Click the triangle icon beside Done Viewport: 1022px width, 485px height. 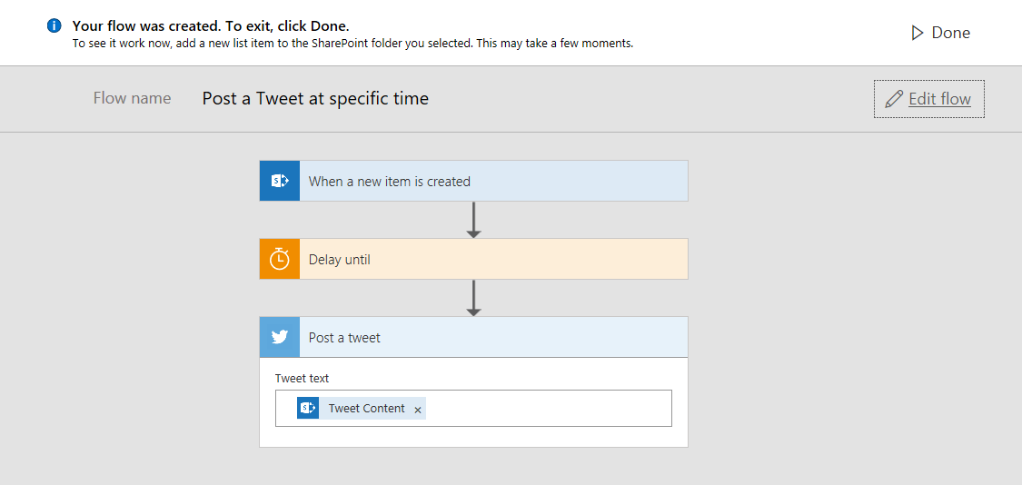tap(917, 33)
